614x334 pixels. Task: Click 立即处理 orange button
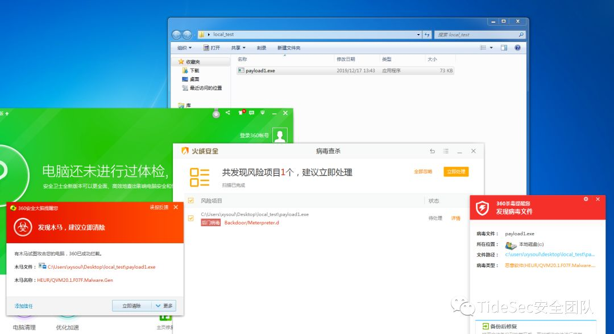[456, 172]
